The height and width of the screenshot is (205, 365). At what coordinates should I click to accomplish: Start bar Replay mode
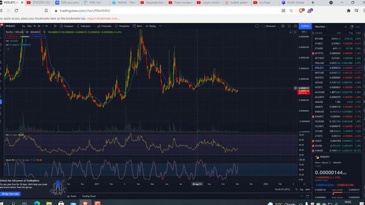coord(151,26)
